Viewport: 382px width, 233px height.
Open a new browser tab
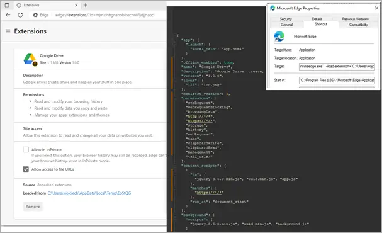(x=85, y=5)
